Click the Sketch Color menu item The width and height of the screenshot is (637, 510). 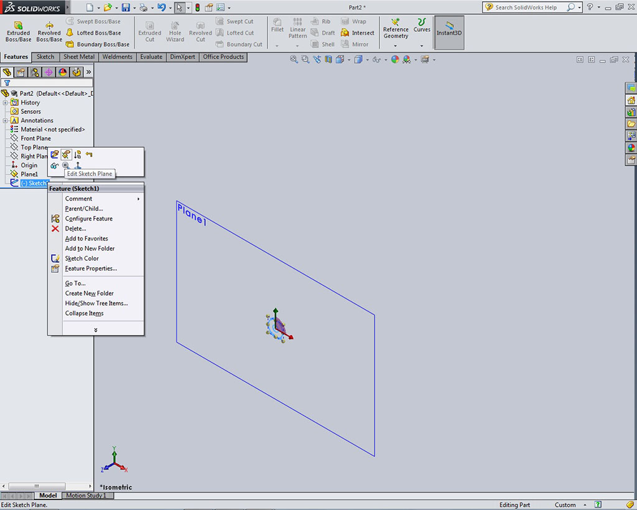(x=81, y=258)
